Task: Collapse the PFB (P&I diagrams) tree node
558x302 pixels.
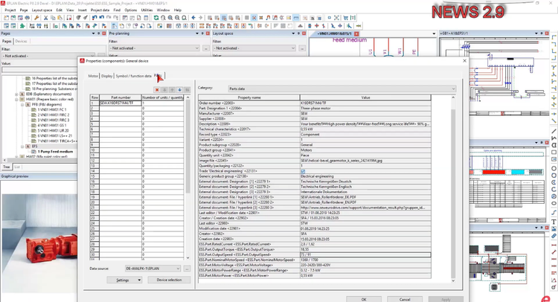Action: tap(22, 104)
